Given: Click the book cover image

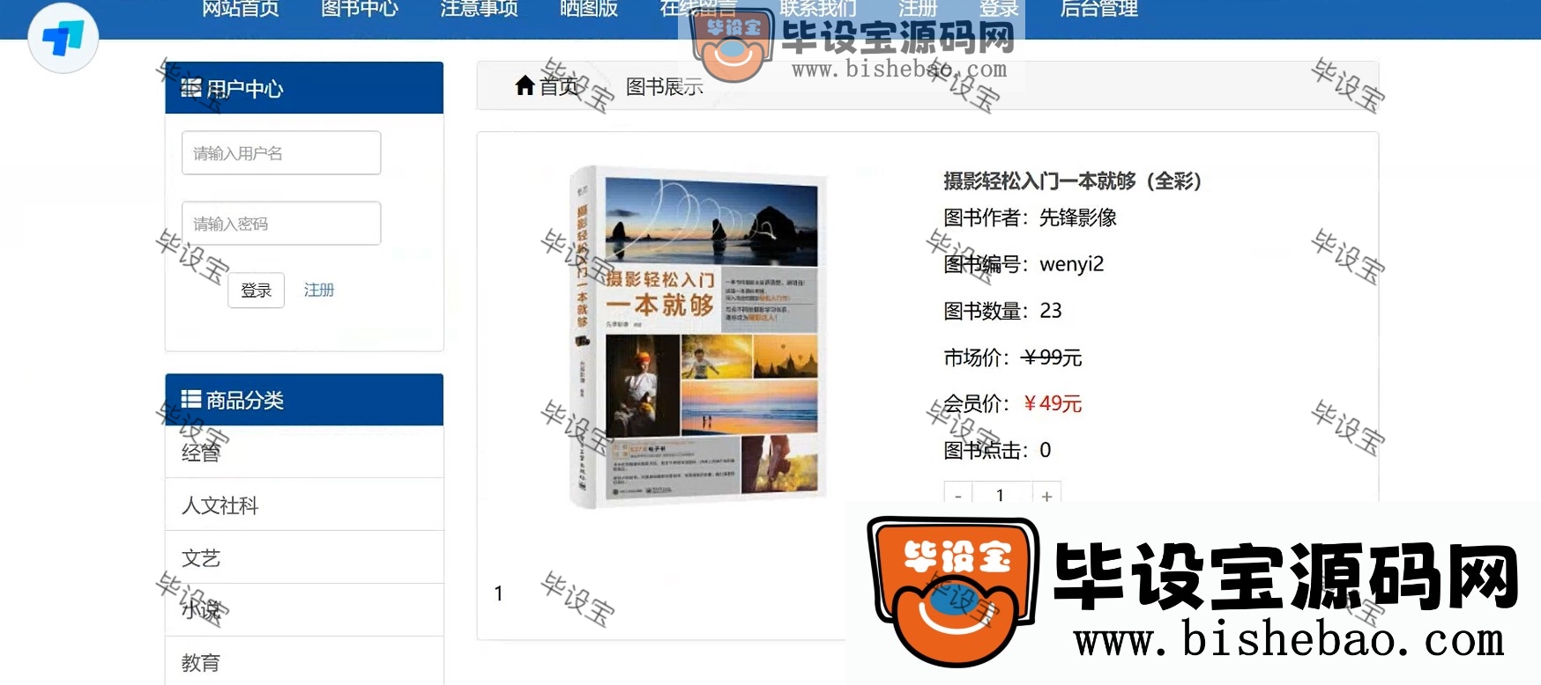Looking at the screenshot, I should 699,337.
